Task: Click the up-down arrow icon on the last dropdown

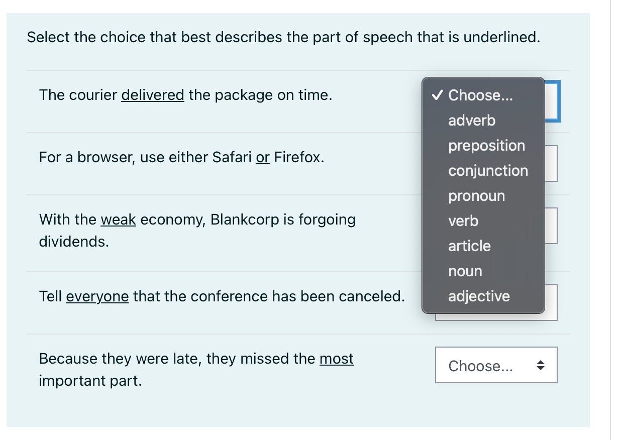Action: pyautogui.click(x=542, y=366)
